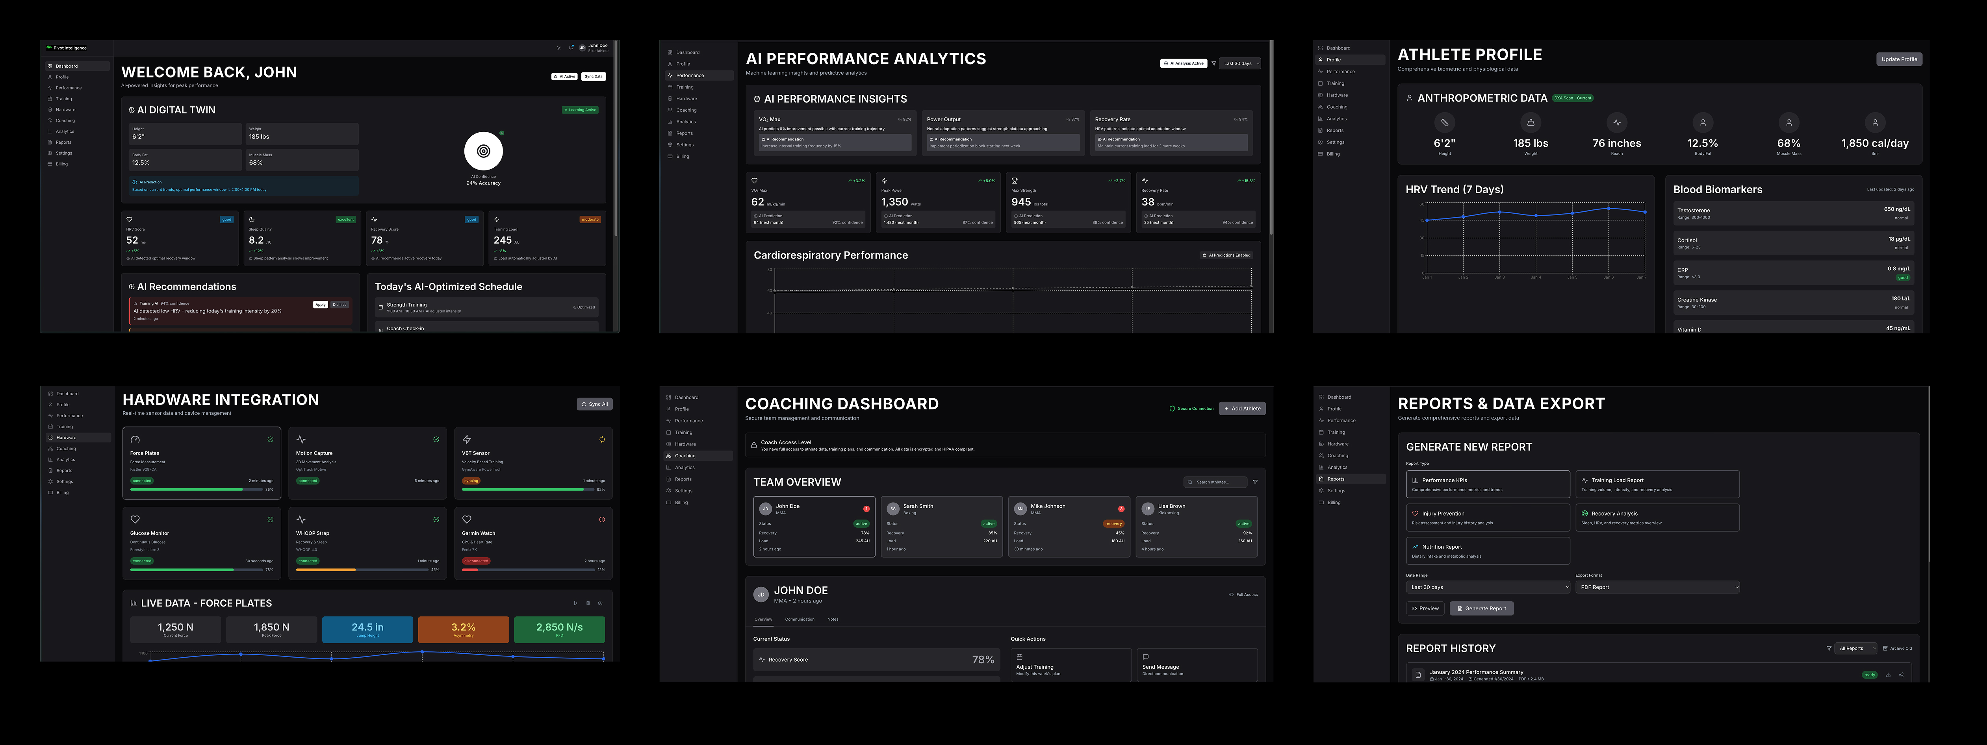Toggle the AI Analysis Active button

pyautogui.click(x=1184, y=63)
